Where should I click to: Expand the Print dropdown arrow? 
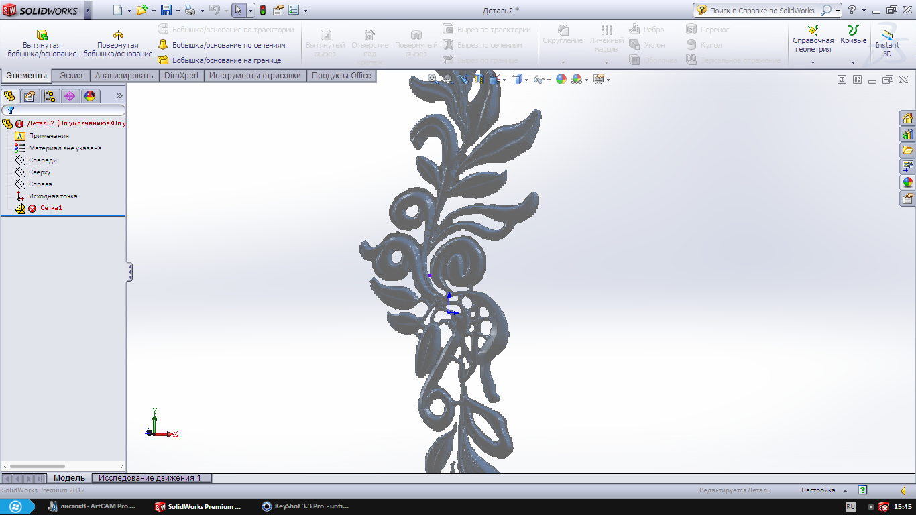tap(201, 11)
